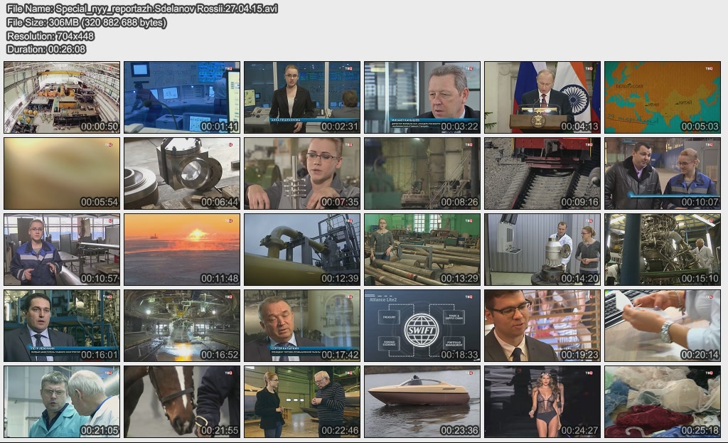Open the orange map thumbnail at 00:05:03

[x=662, y=97]
